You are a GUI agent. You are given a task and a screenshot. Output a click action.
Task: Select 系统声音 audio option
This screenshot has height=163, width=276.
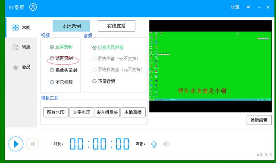click(116, 59)
